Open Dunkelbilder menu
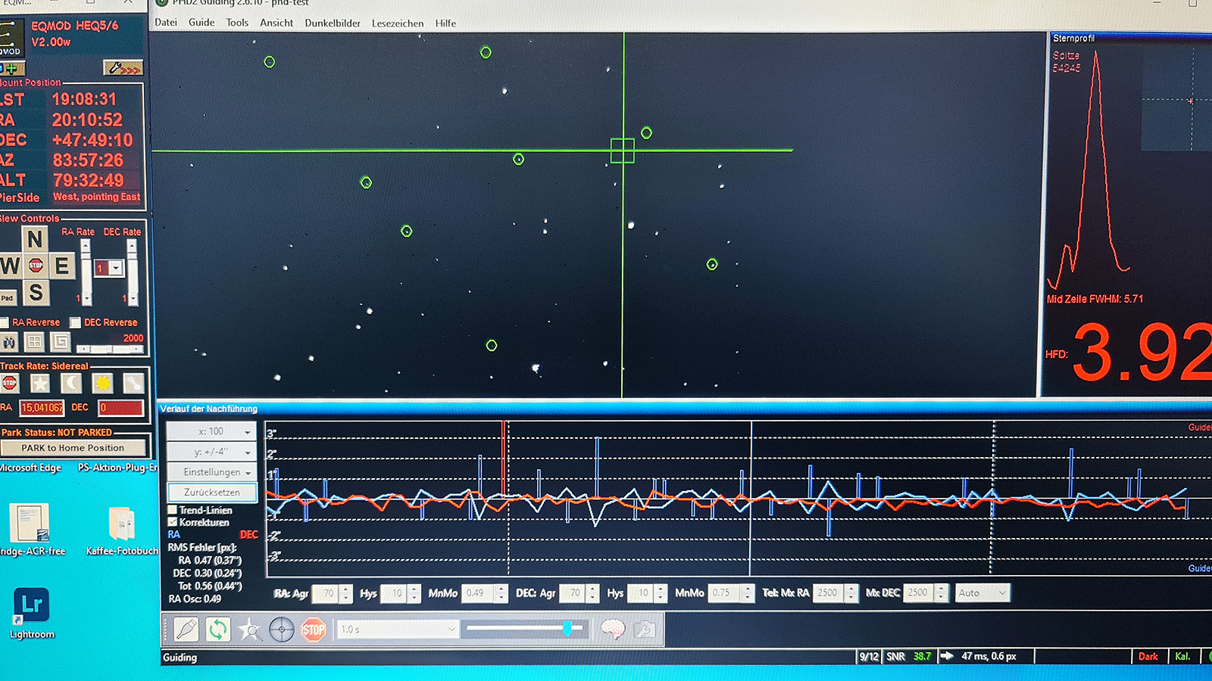This screenshot has height=681, width=1212. click(x=333, y=23)
